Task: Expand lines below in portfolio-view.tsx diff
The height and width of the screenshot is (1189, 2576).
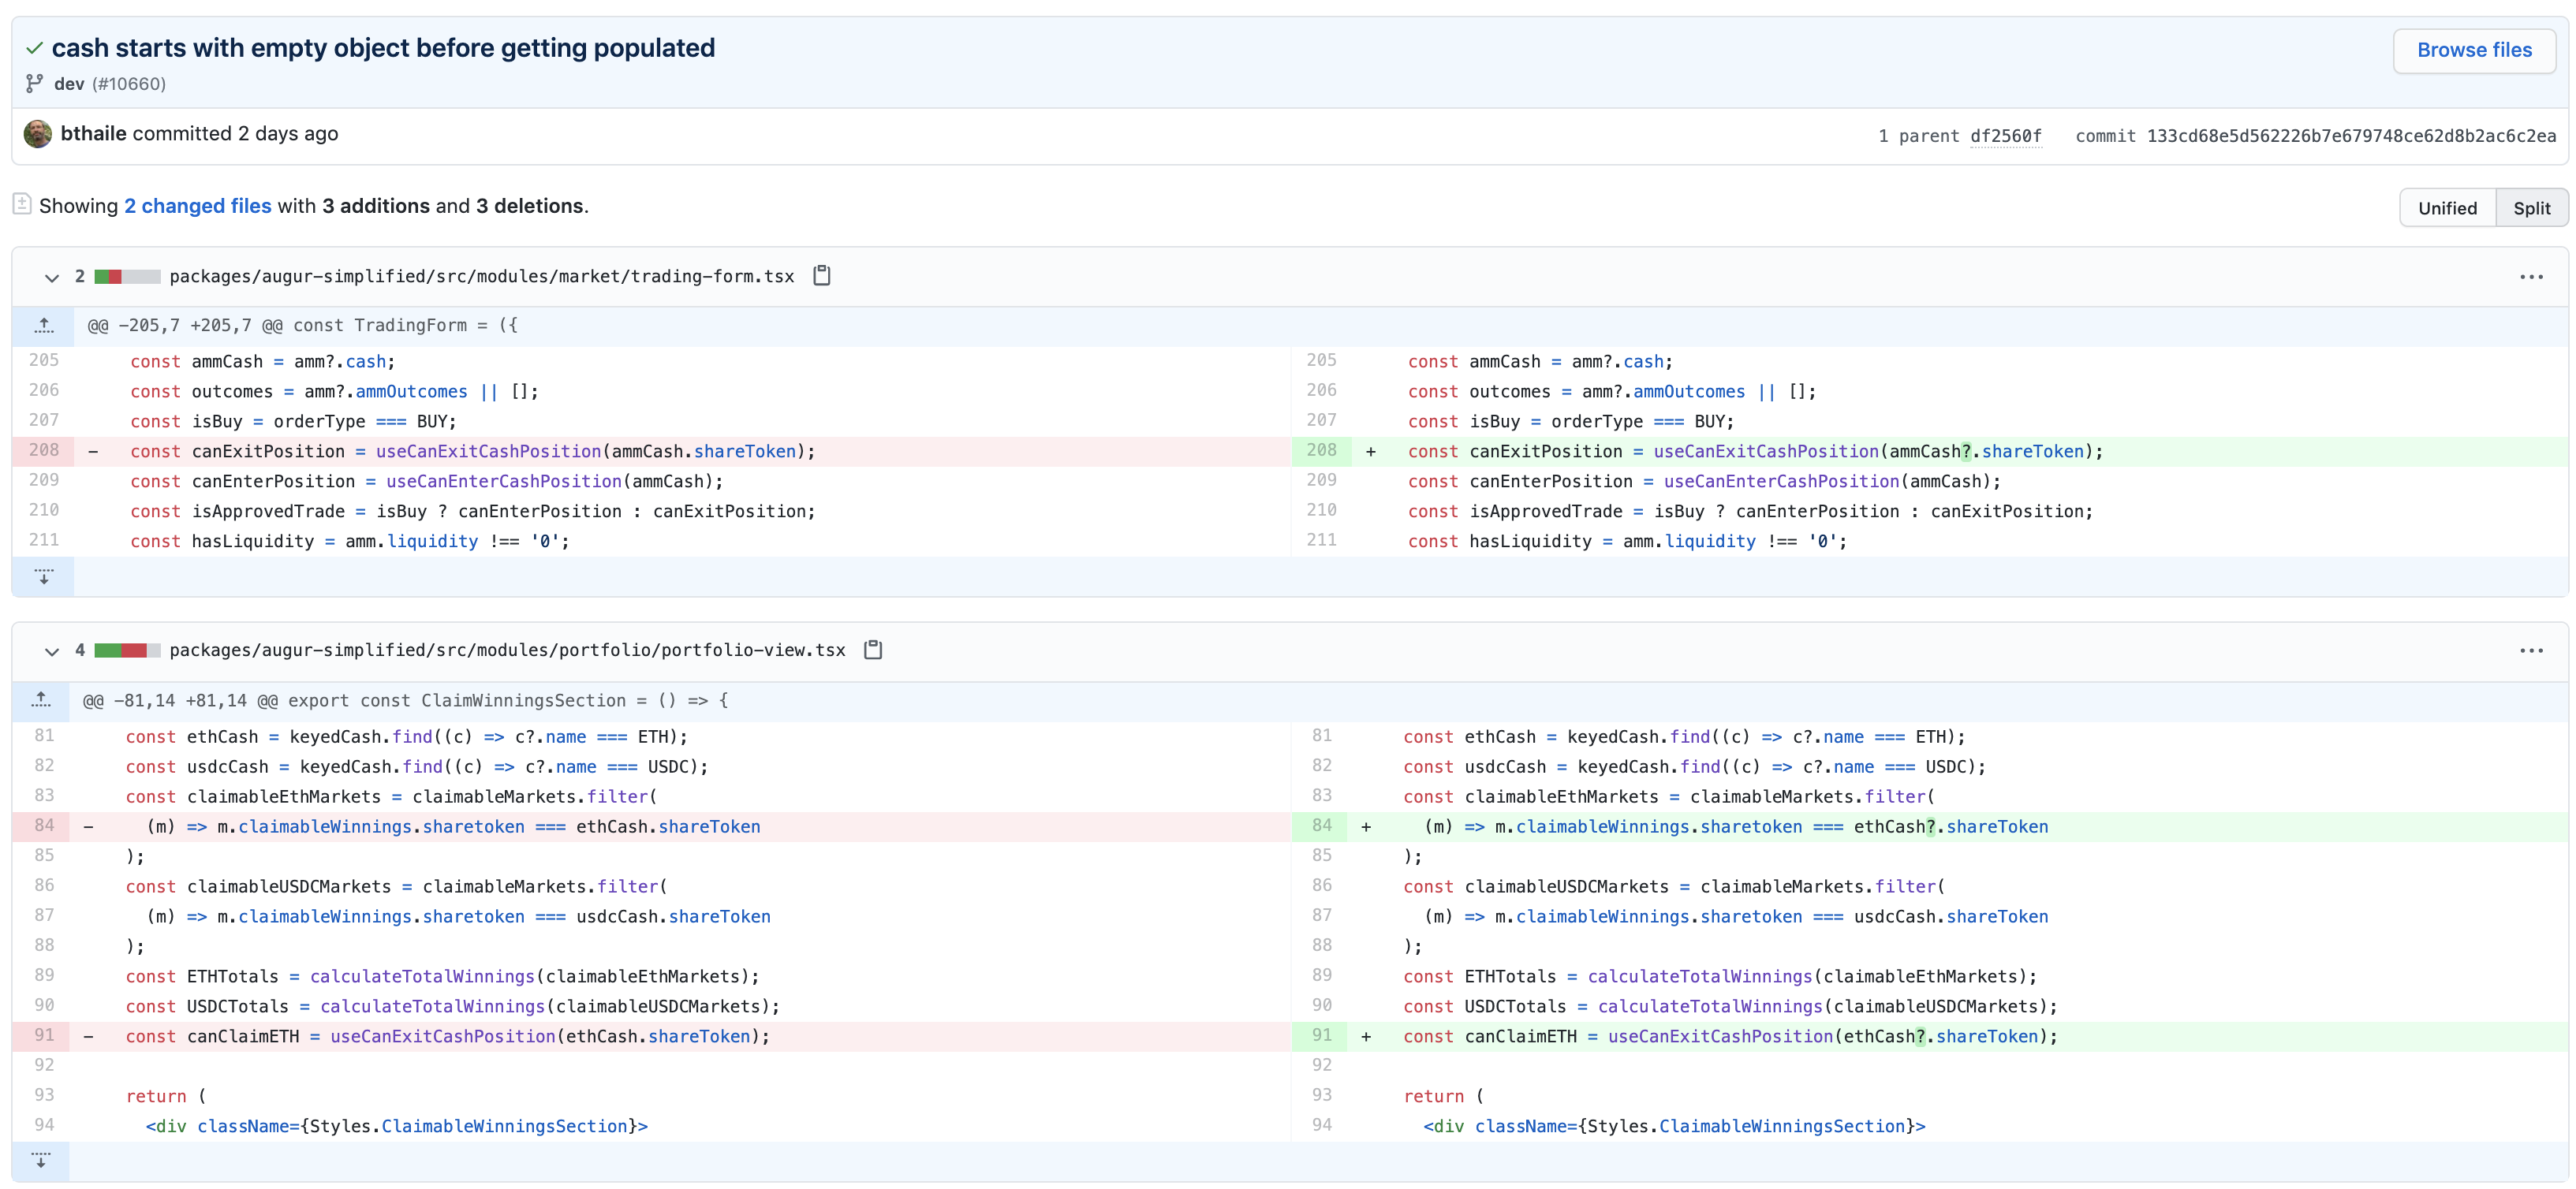Action: [41, 1161]
